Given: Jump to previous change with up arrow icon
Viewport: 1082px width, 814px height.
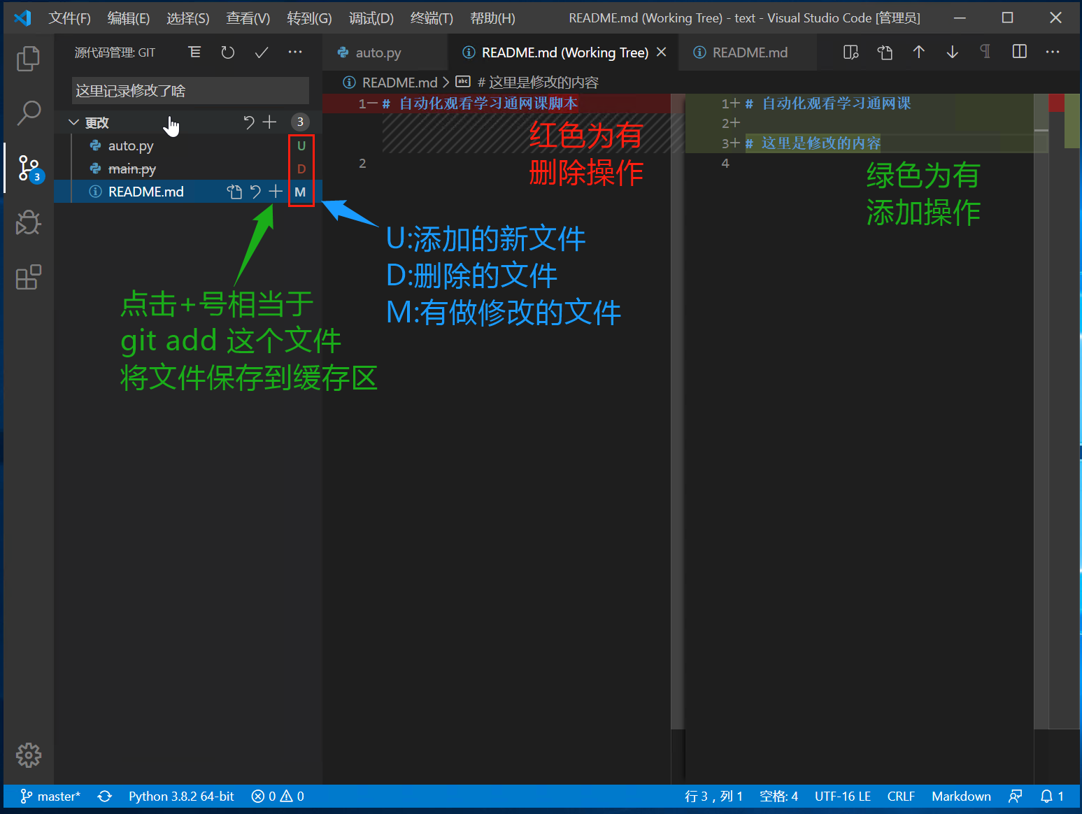Looking at the screenshot, I should click(x=918, y=52).
